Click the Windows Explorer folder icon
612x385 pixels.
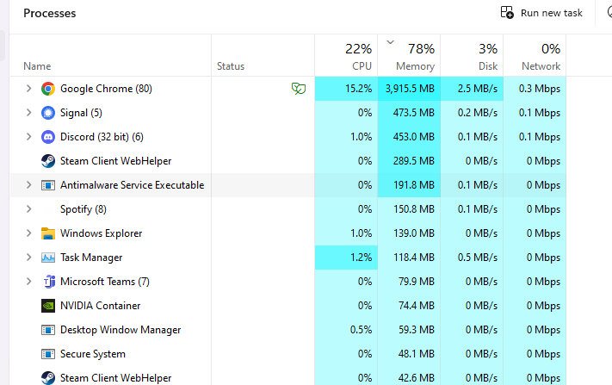[x=48, y=233]
